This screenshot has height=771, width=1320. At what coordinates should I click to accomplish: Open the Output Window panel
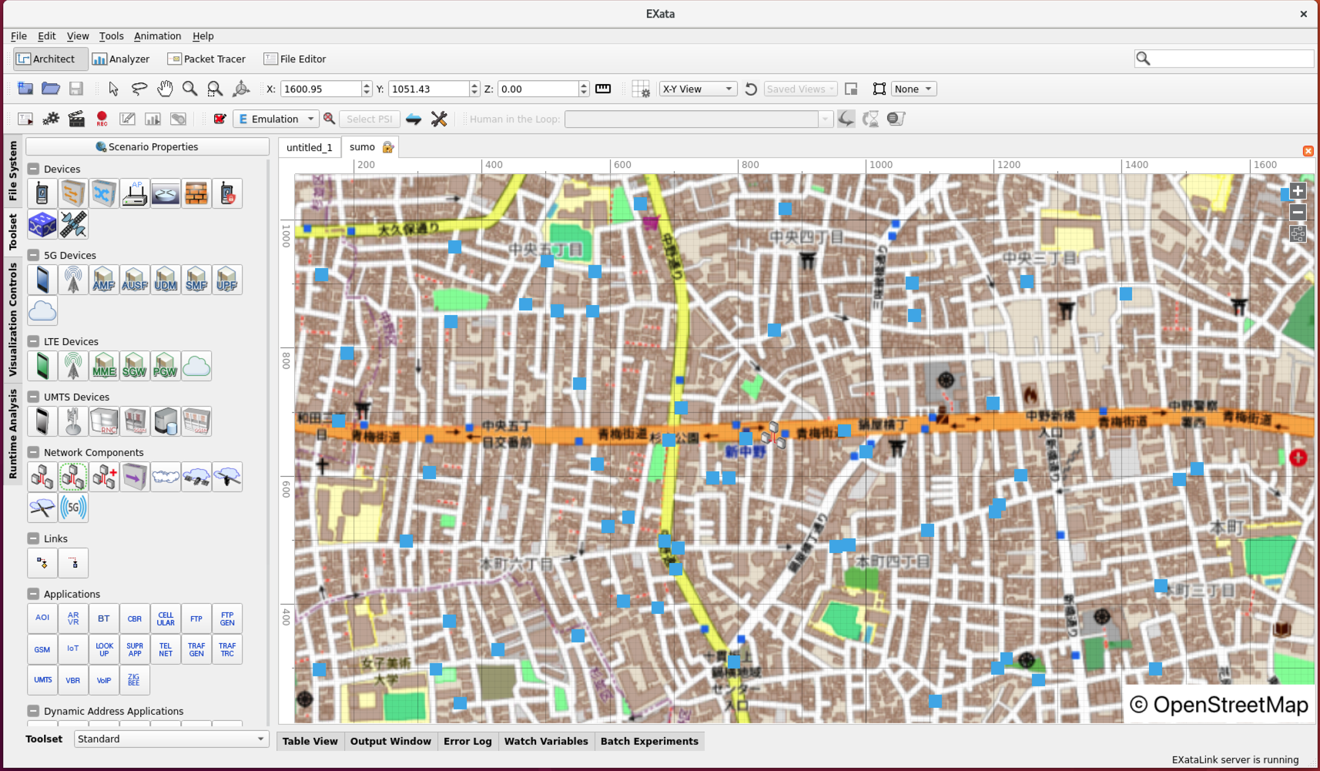(390, 741)
